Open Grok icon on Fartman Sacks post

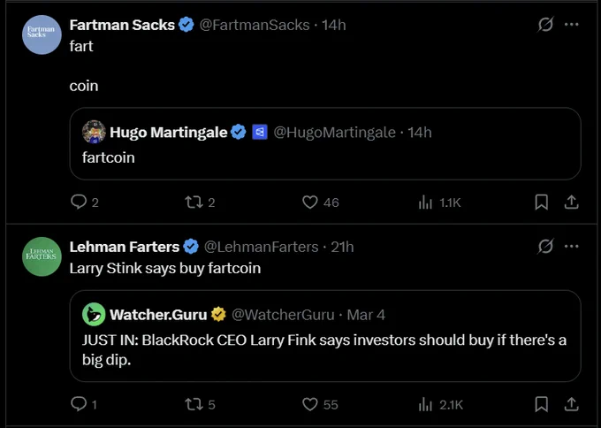pyautogui.click(x=545, y=25)
